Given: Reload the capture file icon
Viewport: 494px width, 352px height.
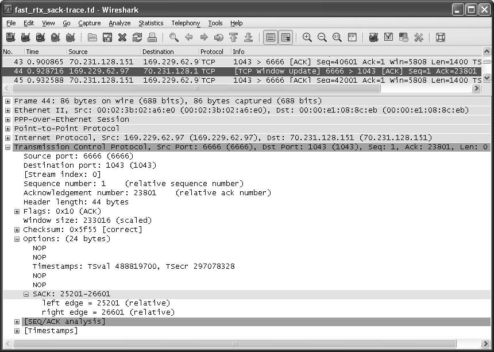Looking at the screenshot, I should tap(137, 37).
